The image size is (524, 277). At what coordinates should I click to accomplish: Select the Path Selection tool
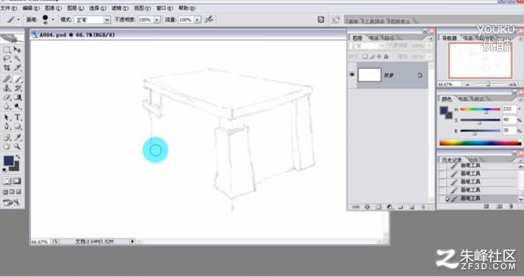7,117
